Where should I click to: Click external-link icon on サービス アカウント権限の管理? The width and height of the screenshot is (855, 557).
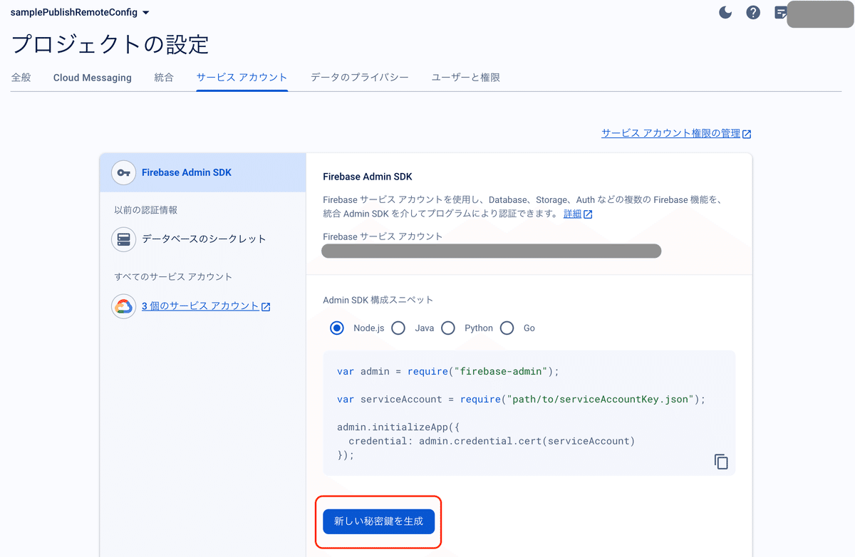coord(746,132)
